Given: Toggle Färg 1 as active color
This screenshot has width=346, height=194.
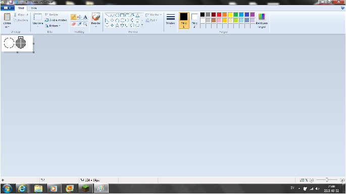Looking at the screenshot, I should (184, 20).
